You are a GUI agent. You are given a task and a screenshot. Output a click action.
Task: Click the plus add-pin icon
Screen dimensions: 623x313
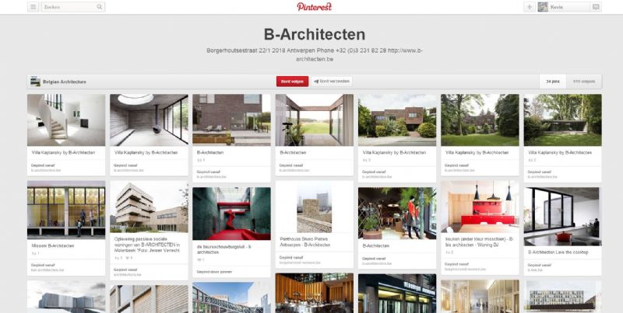[529, 7]
